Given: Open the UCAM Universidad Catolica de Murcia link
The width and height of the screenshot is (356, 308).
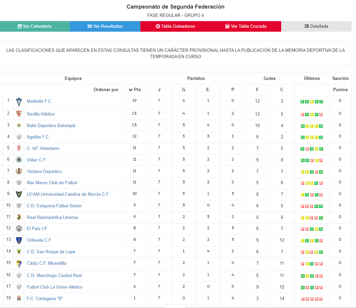Looking at the screenshot, I should [68, 194].
